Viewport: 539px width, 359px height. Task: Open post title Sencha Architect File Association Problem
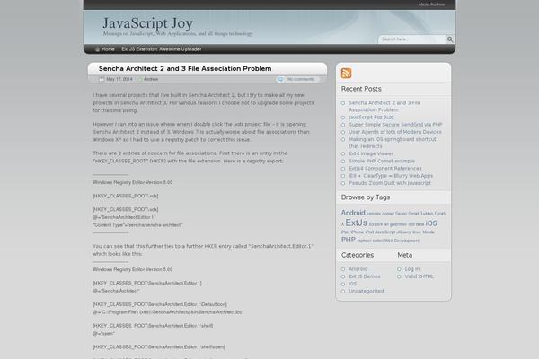[185, 69]
